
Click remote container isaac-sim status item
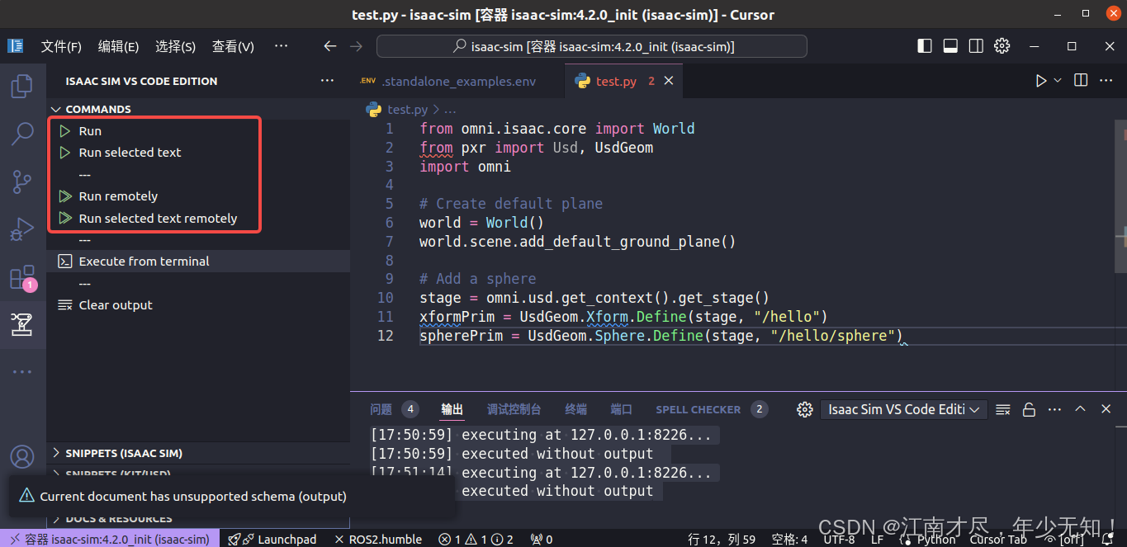(x=110, y=539)
